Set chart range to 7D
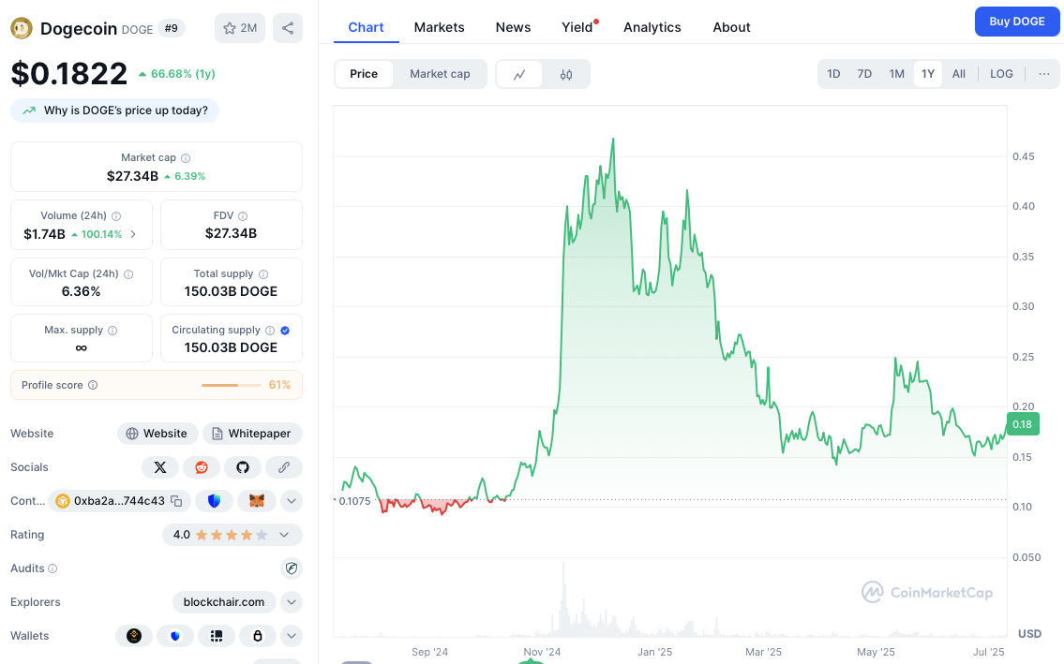Image resolution: width=1064 pixels, height=664 pixels. (864, 74)
